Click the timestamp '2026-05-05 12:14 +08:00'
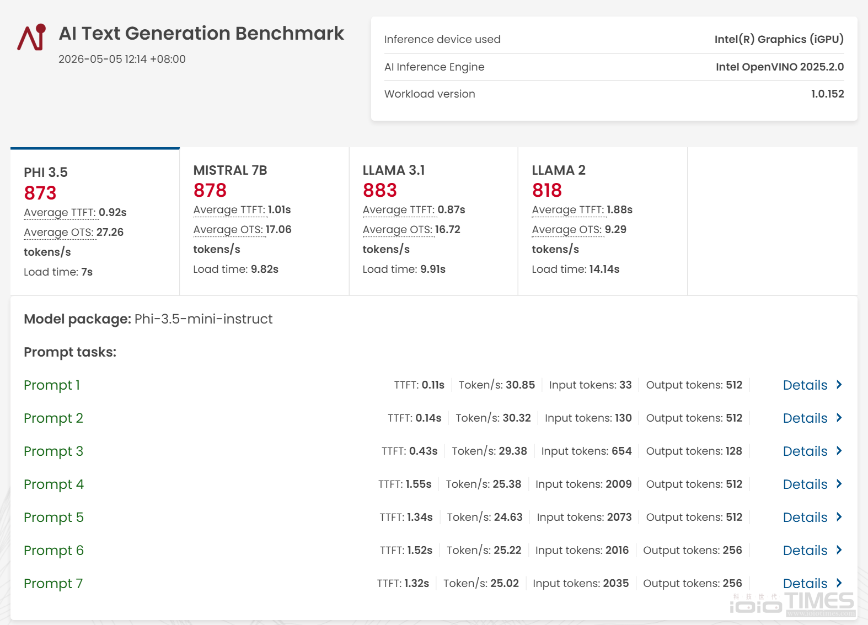 (122, 59)
